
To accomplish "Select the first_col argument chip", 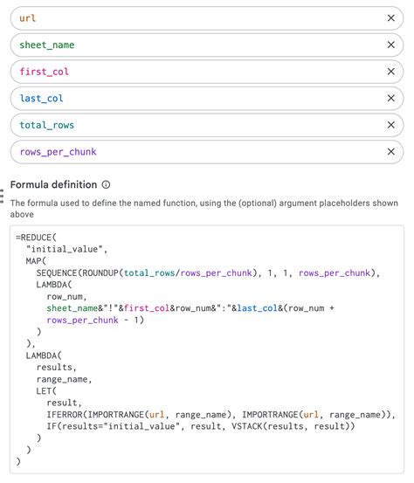I will pos(207,72).
